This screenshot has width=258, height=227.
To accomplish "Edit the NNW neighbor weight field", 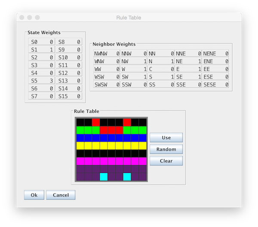I will coord(134,53).
